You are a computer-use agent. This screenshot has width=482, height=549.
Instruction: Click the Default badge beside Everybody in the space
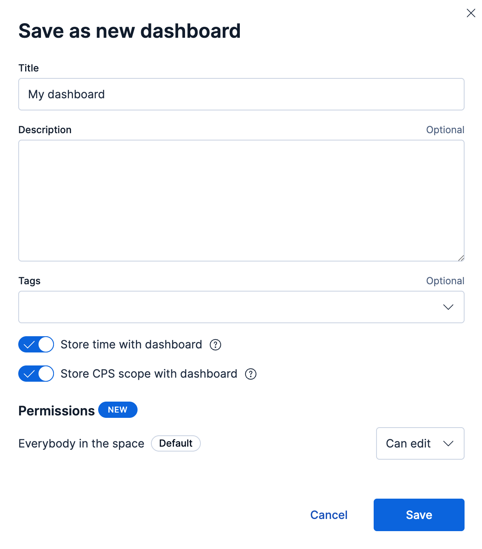[176, 443]
